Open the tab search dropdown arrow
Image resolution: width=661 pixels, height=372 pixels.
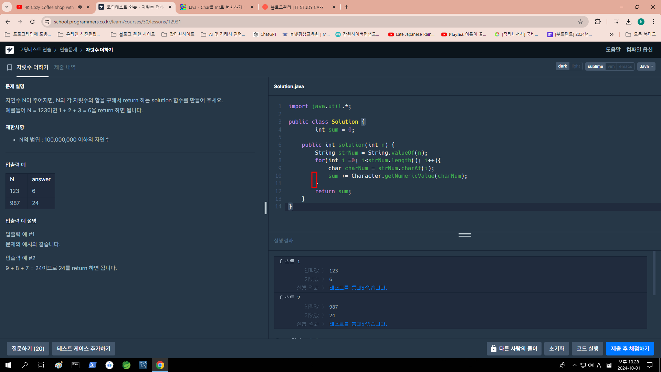[x=7, y=7]
